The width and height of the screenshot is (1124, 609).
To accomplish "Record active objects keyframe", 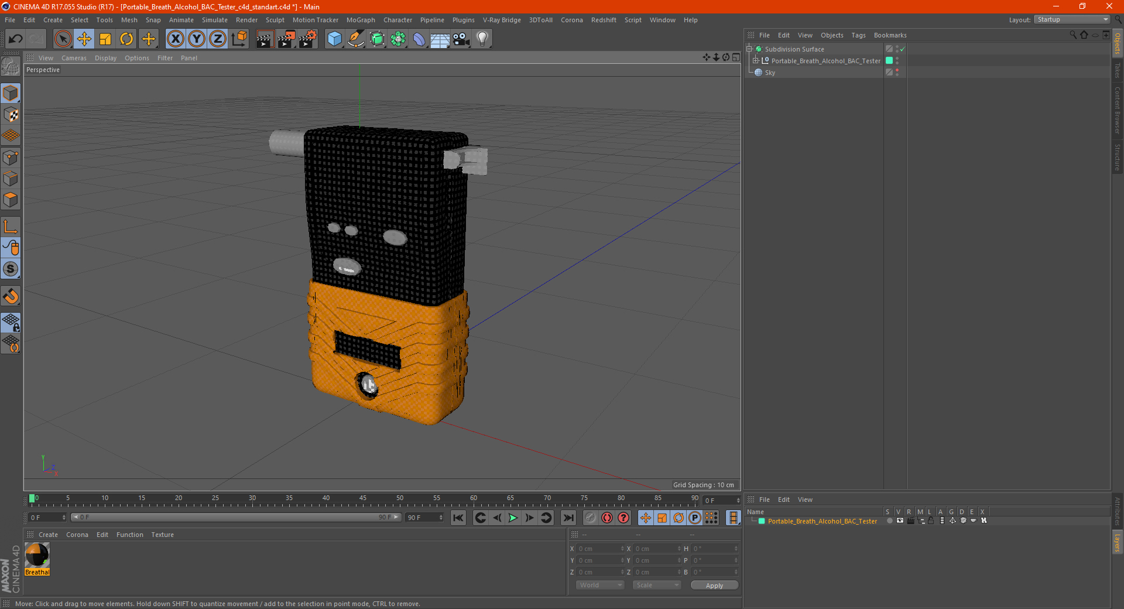I will click(x=591, y=518).
